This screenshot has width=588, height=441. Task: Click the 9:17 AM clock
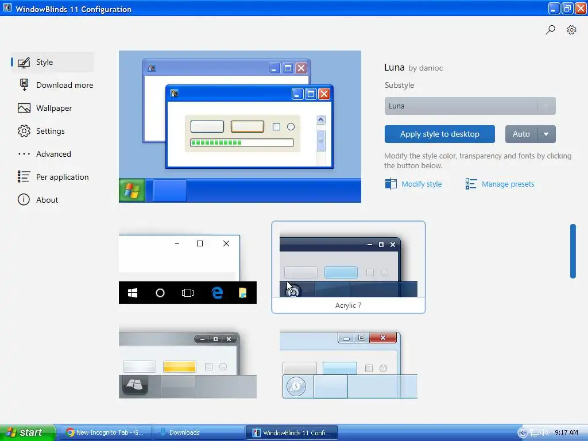click(x=566, y=433)
